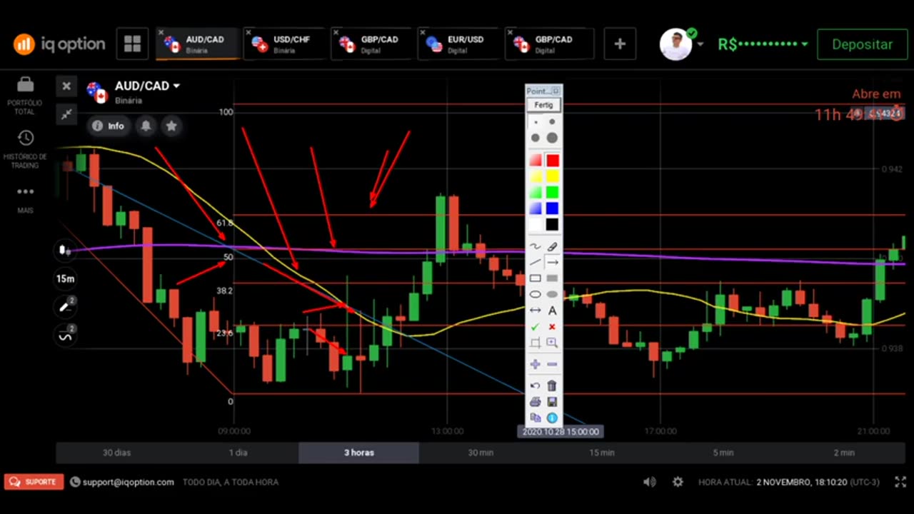The width and height of the screenshot is (914, 514).
Task: Expand the R$ balance dropdown
Action: click(x=805, y=44)
